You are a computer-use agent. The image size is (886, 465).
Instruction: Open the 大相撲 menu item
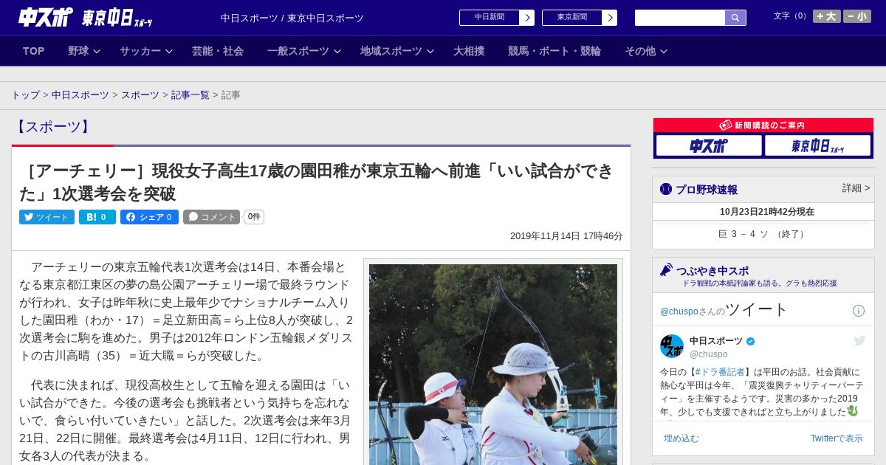click(469, 51)
